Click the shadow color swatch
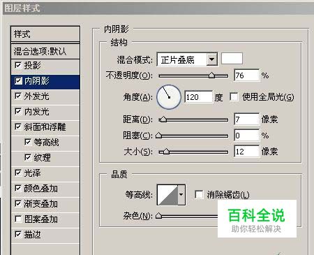 (232, 58)
